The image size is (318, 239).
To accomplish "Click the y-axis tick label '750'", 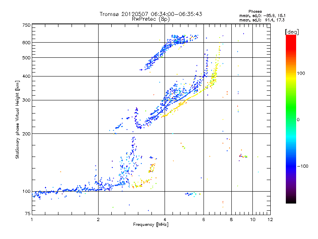I will tap(27, 25).
